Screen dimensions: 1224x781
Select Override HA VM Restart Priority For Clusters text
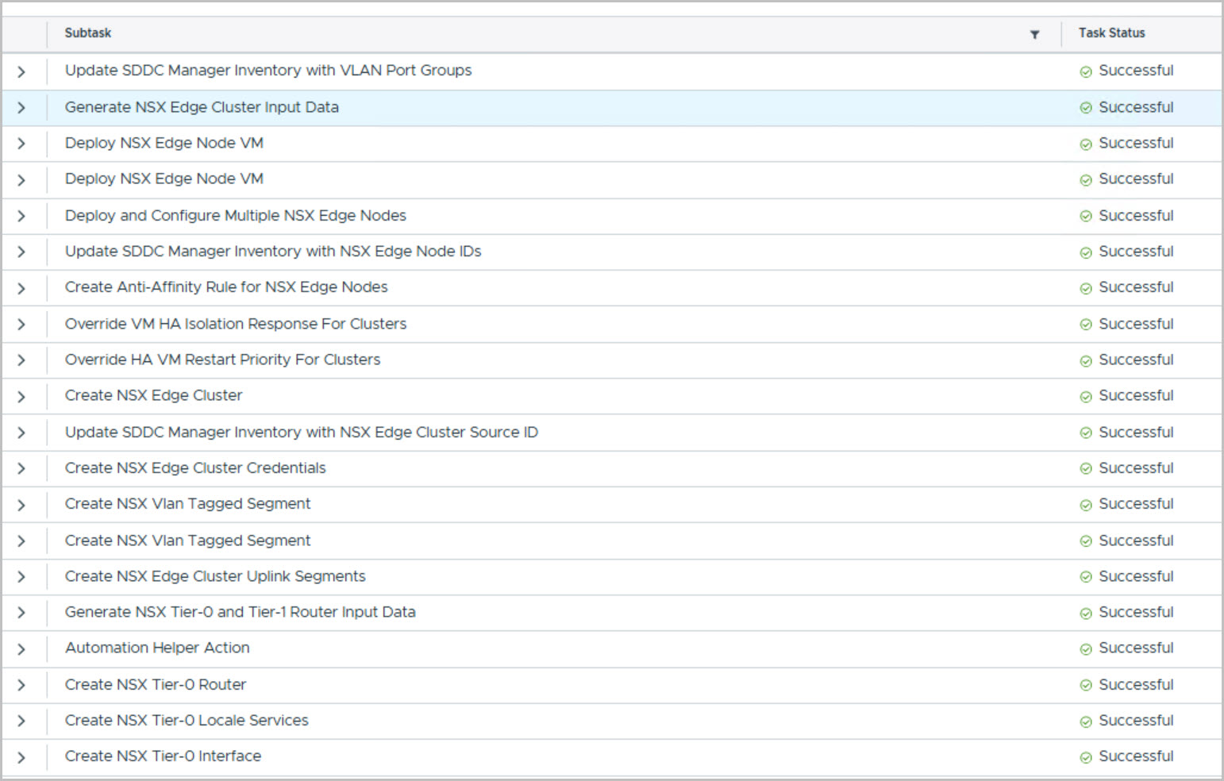pyautogui.click(x=222, y=360)
